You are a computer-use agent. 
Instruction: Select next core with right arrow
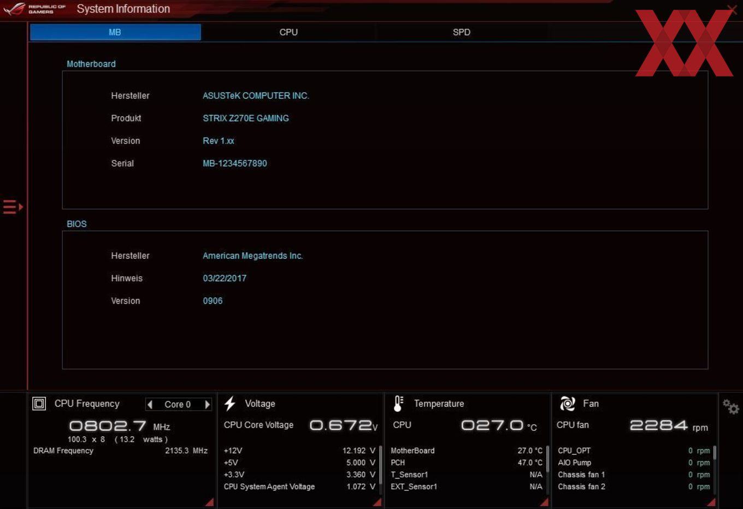(207, 404)
